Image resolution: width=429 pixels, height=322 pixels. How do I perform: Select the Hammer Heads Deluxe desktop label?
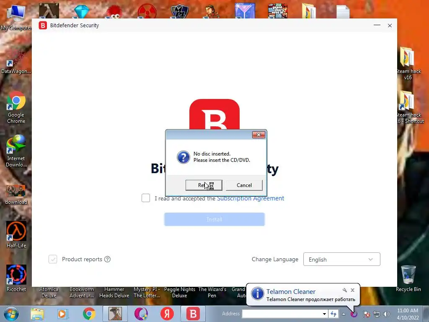pyautogui.click(x=114, y=292)
